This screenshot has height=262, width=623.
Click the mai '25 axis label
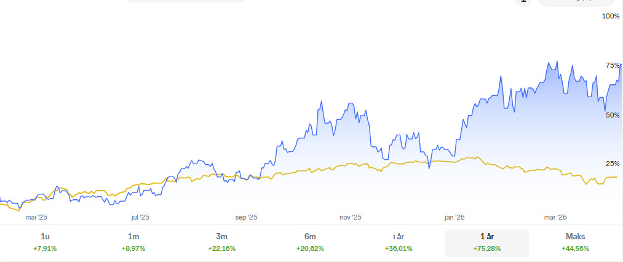pyautogui.click(x=36, y=217)
